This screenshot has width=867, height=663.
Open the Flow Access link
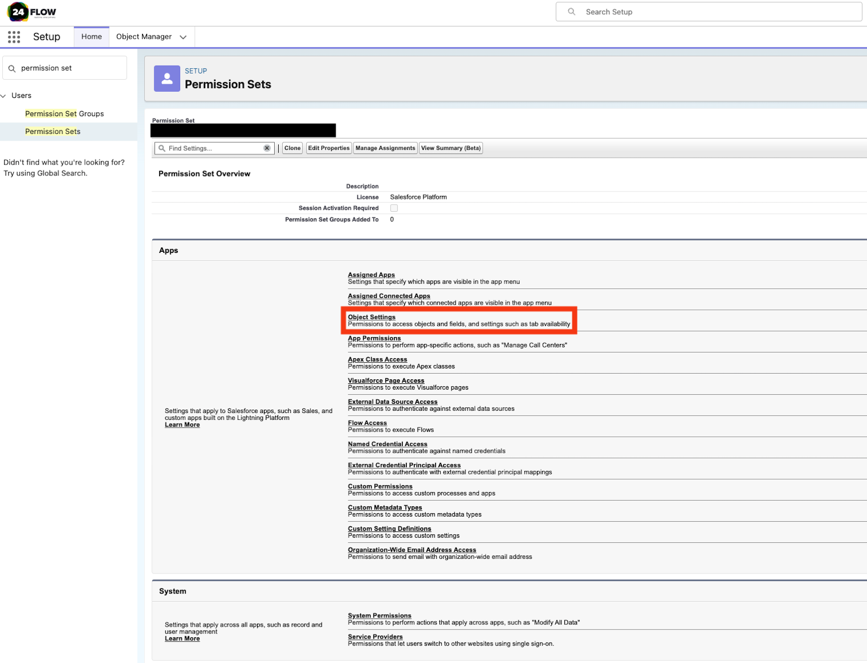coord(367,423)
